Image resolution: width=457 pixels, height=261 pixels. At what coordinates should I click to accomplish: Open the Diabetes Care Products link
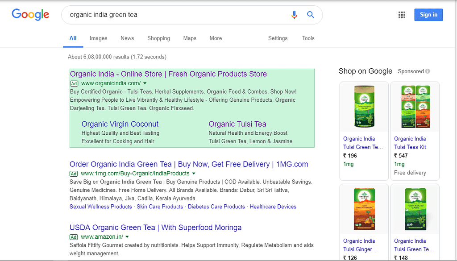tap(216, 207)
